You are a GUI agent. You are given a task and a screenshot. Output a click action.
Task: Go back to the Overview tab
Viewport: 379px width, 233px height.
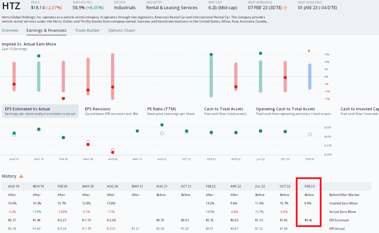coord(10,30)
